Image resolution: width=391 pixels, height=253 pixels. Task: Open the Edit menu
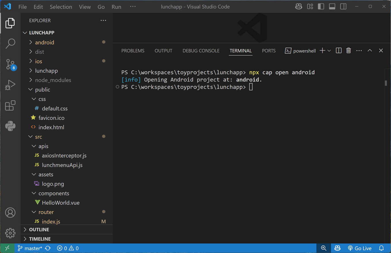coord(38,7)
